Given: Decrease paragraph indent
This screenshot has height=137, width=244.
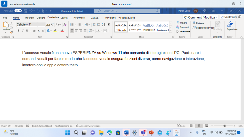Looking at the screenshot, I should pos(94,24).
